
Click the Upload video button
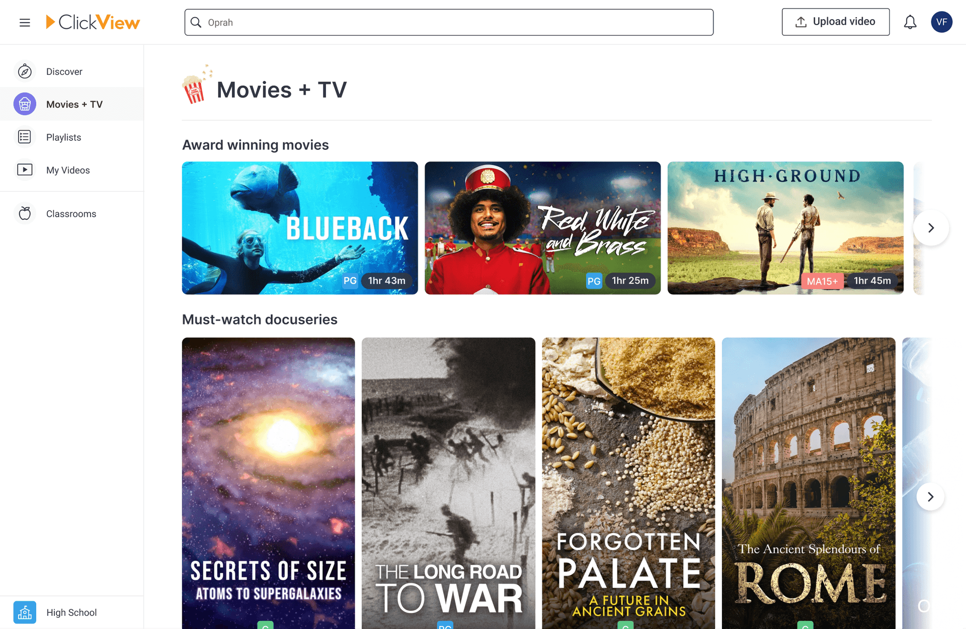(x=835, y=21)
